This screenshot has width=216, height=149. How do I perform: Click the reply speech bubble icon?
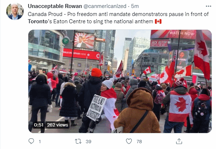point(31,141)
